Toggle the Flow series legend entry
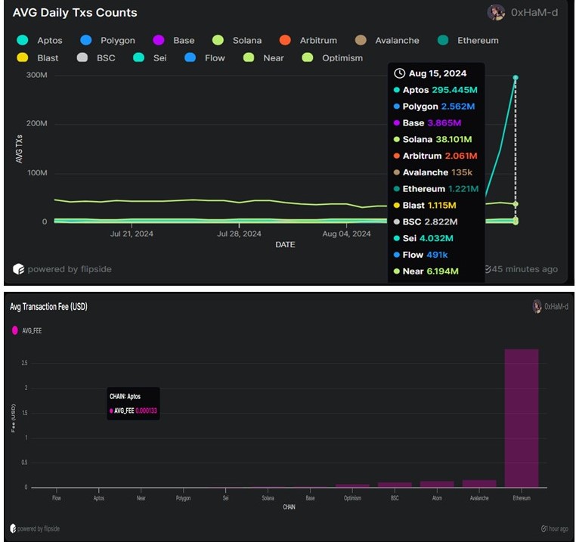Viewport: 576px width, 542px height. 205,58
